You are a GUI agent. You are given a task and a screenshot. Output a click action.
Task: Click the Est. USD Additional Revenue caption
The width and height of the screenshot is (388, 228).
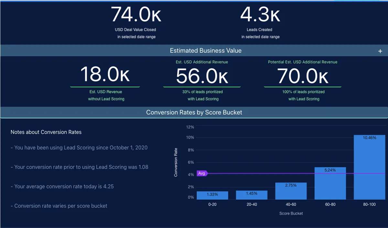[x=202, y=62]
